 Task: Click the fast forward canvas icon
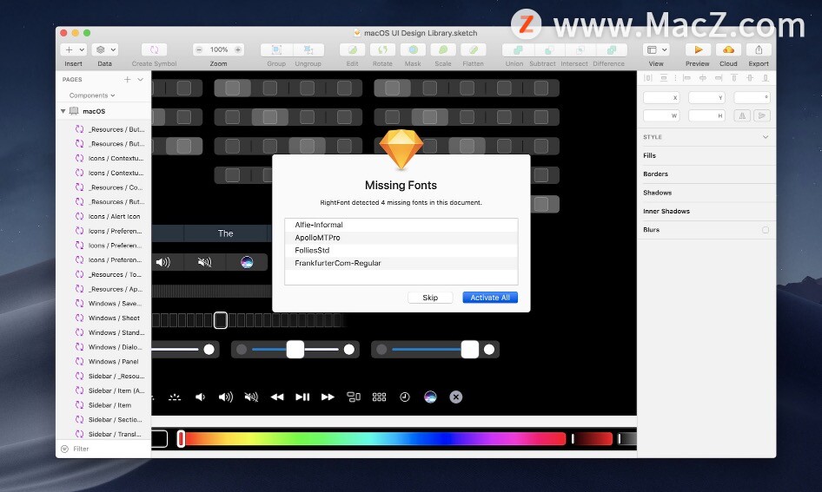click(328, 397)
